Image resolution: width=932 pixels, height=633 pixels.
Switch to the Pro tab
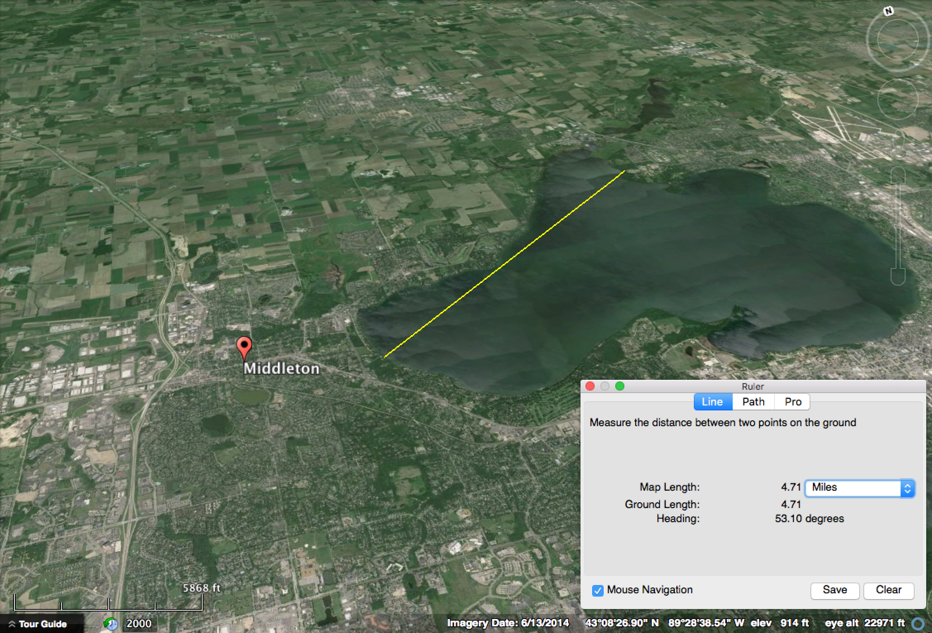click(x=792, y=402)
